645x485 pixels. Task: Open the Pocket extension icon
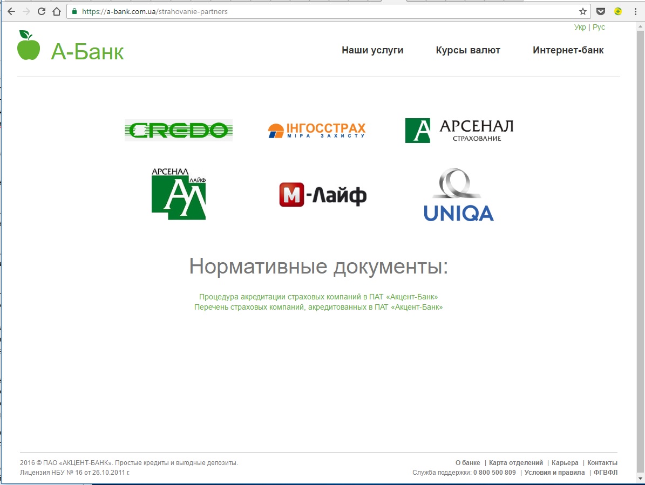click(601, 11)
